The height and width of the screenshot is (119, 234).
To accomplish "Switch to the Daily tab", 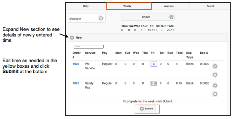I will [86, 6].
